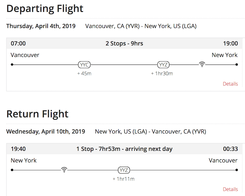Click the Thursday, April 4th, 2019 date

41,26
